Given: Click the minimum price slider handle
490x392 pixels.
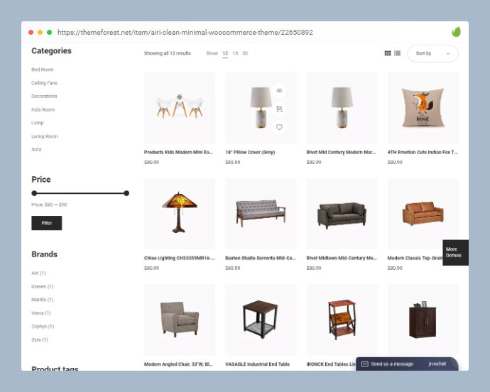Looking at the screenshot, I should (34, 193).
